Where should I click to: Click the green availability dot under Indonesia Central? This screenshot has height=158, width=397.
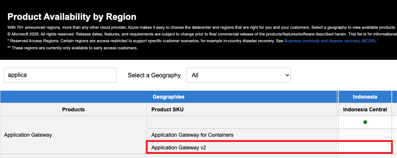(x=365, y=122)
